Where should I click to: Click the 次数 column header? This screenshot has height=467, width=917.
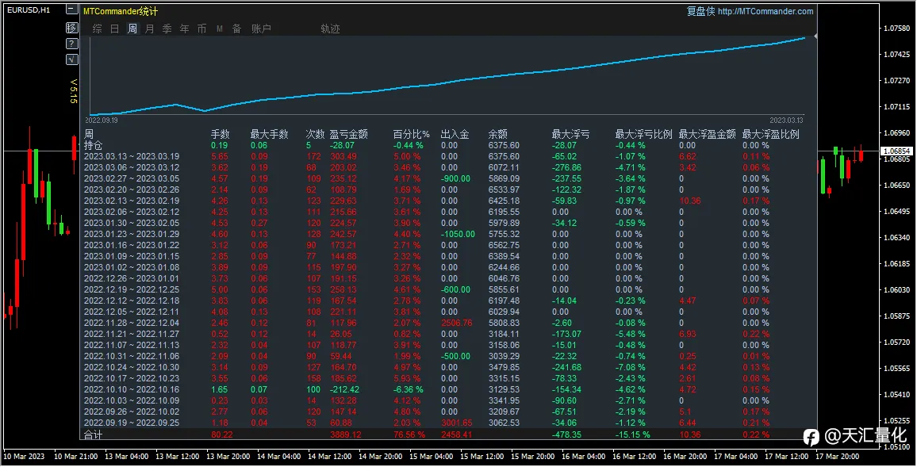[x=315, y=135]
